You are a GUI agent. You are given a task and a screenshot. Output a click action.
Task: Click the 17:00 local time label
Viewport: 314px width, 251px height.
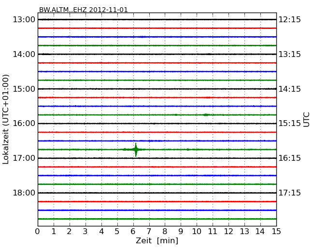coord(24,158)
